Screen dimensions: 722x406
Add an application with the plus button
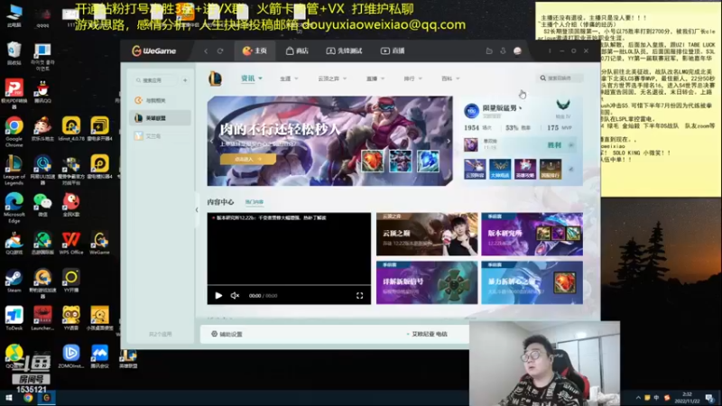(185, 80)
